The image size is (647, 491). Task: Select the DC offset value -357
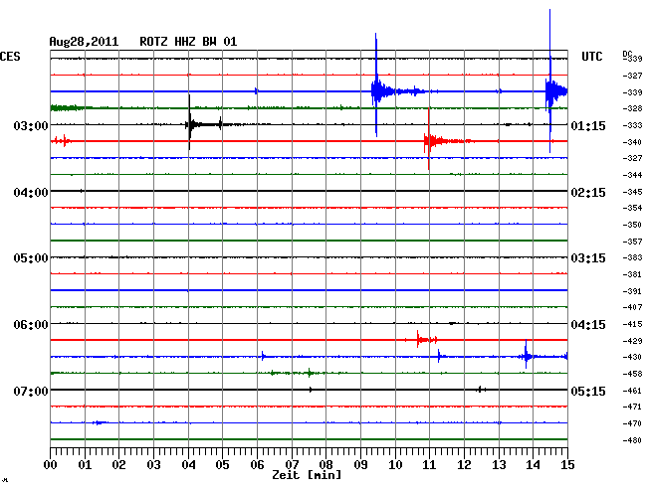tap(632, 242)
